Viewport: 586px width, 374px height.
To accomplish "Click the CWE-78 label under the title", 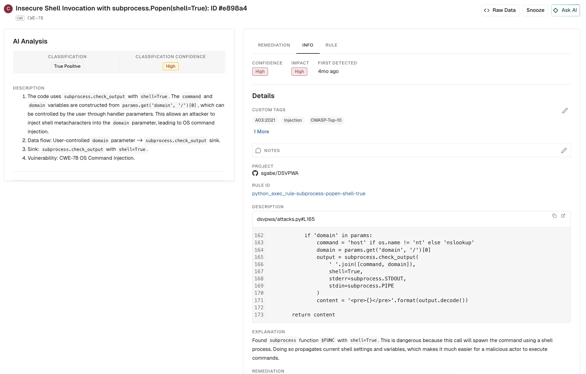I will click(x=35, y=18).
